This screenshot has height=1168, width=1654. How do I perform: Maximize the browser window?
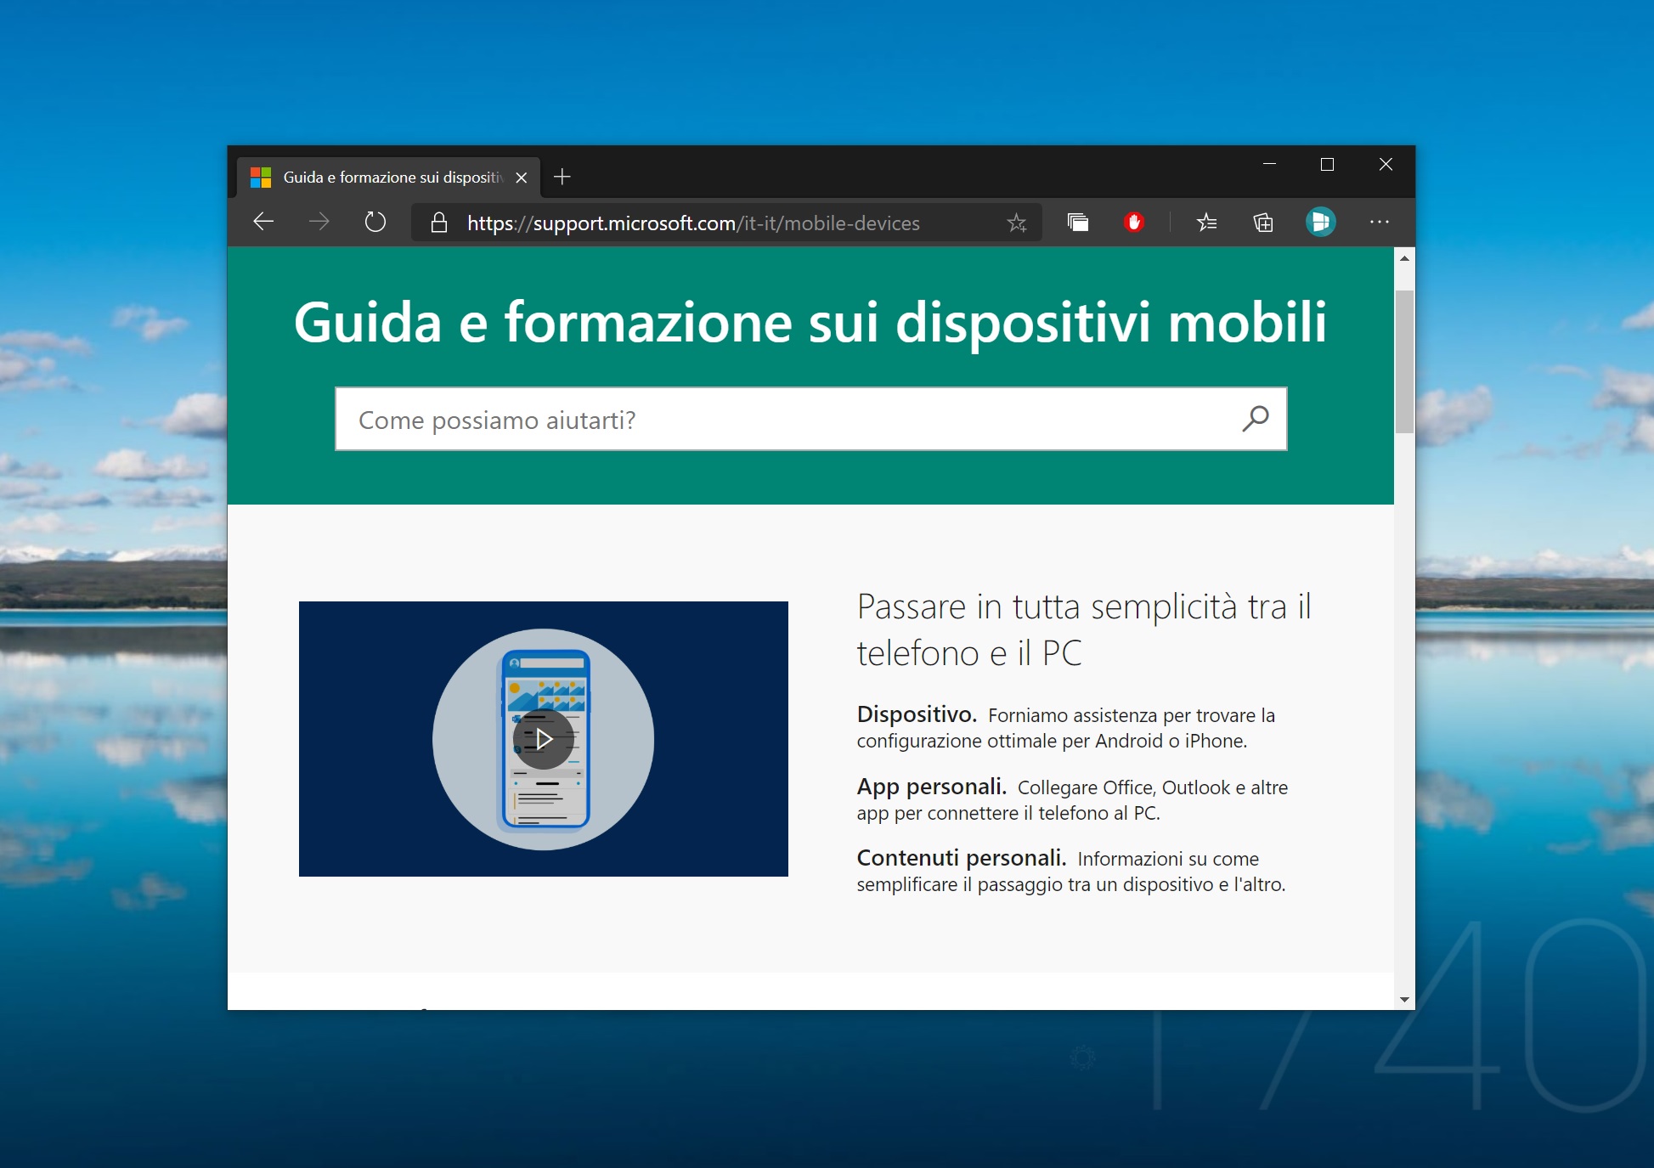pos(1327,164)
